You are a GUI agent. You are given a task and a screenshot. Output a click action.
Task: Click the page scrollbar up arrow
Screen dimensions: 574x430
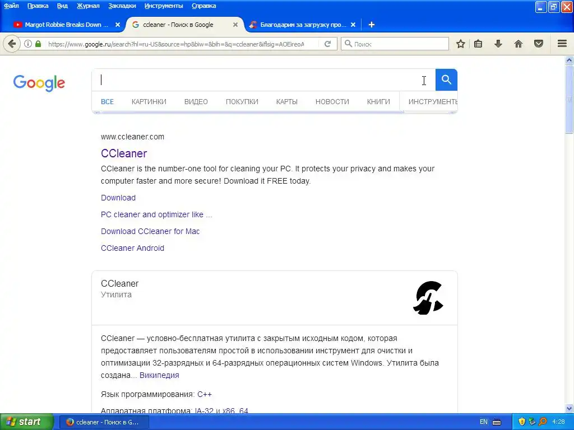pos(570,60)
